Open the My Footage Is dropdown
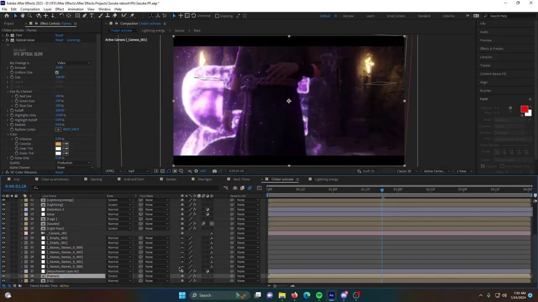The image size is (538, 302). tap(74, 63)
